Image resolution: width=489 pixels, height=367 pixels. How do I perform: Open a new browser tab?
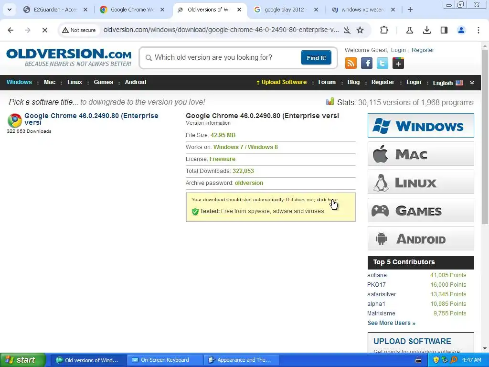(410, 10)
